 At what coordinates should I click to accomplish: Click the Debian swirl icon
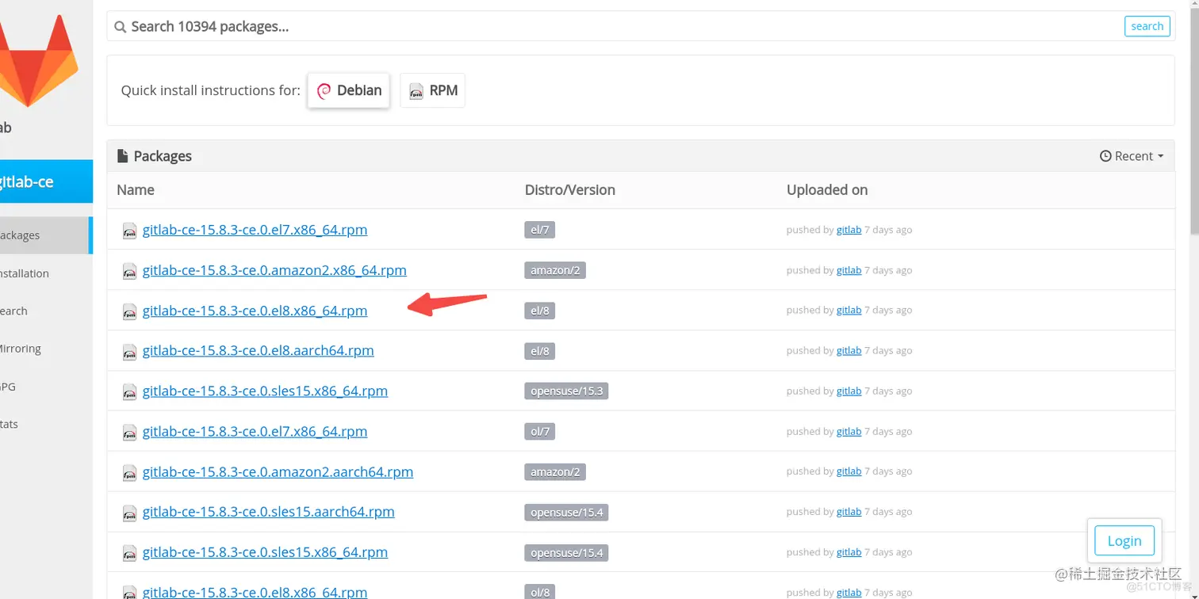coord(324,91)
